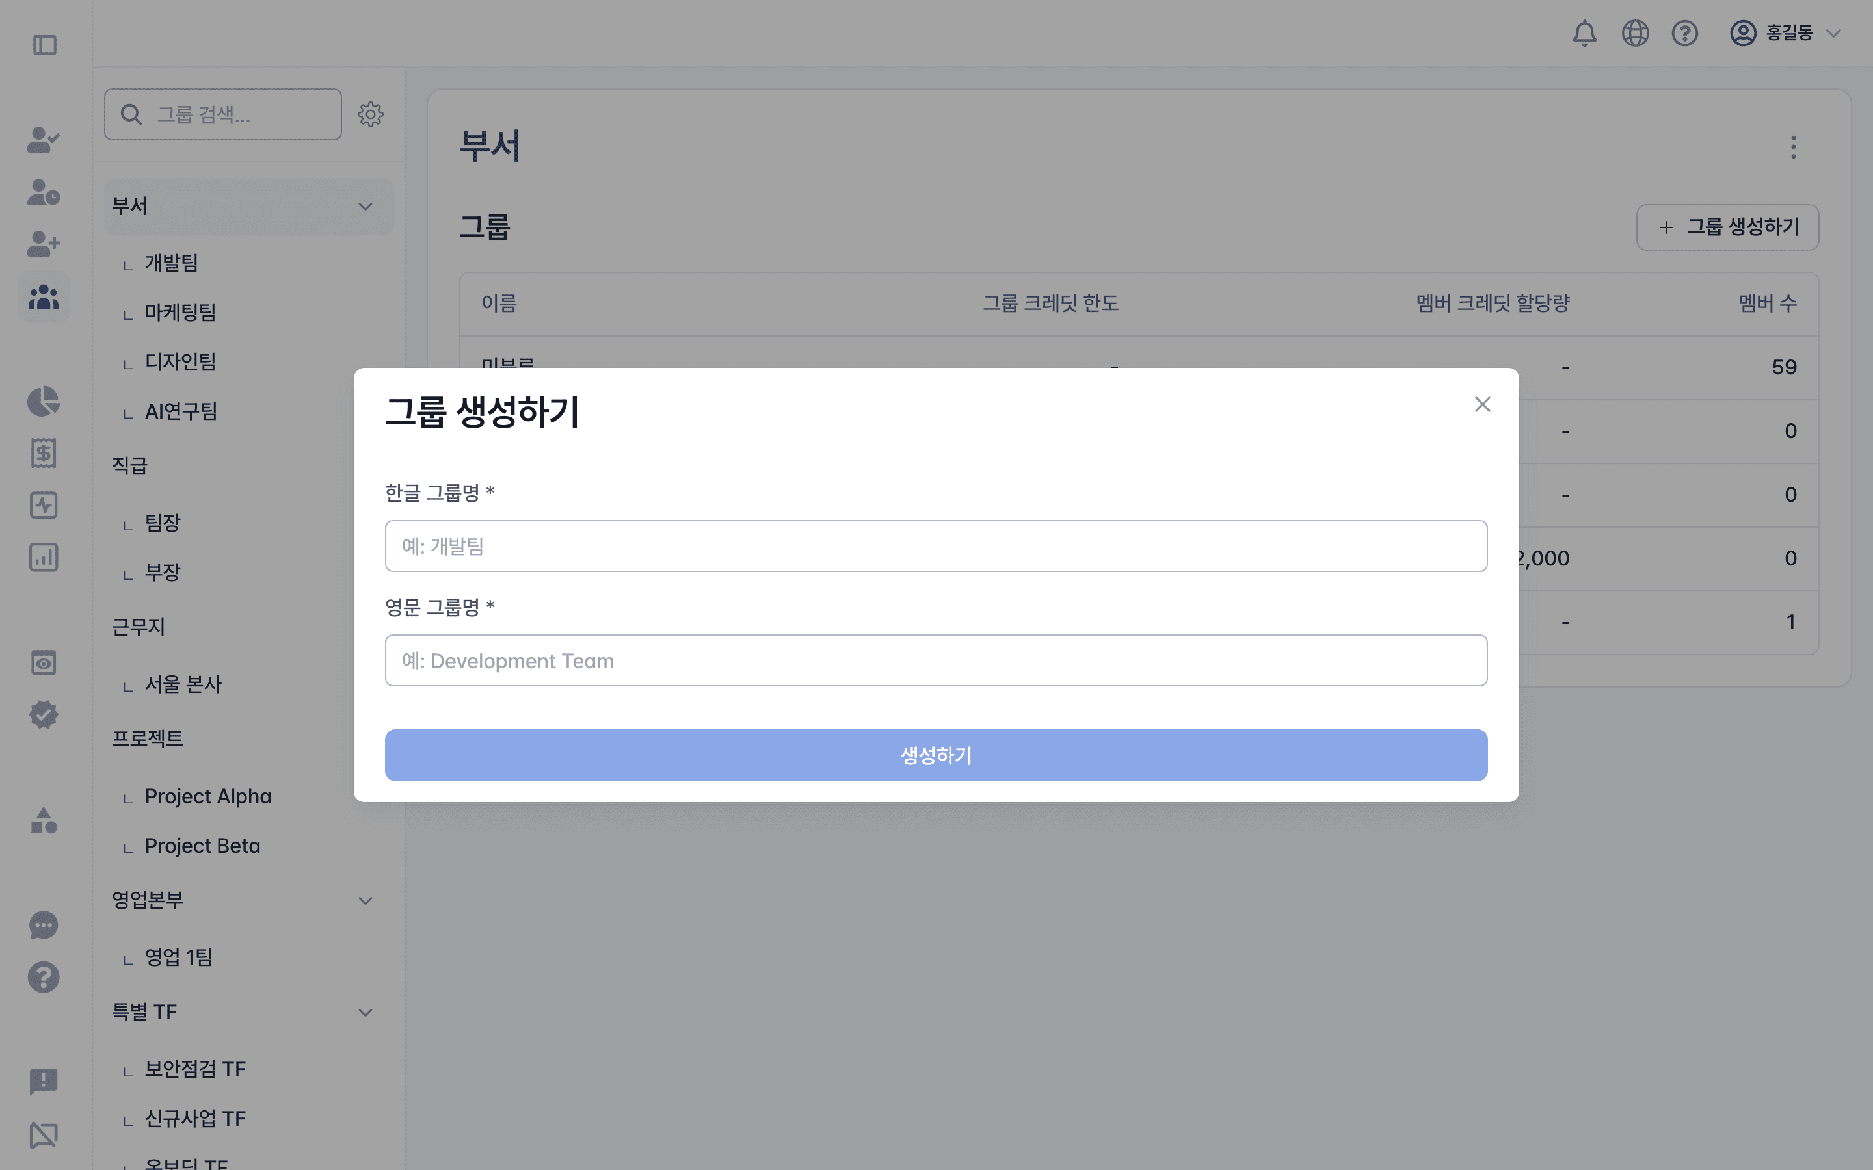Open the analytics bar chart icon
Image resolution: width=1873 pixels, height=1170 pixels.
pyautogui.click(x=44, y=557)
